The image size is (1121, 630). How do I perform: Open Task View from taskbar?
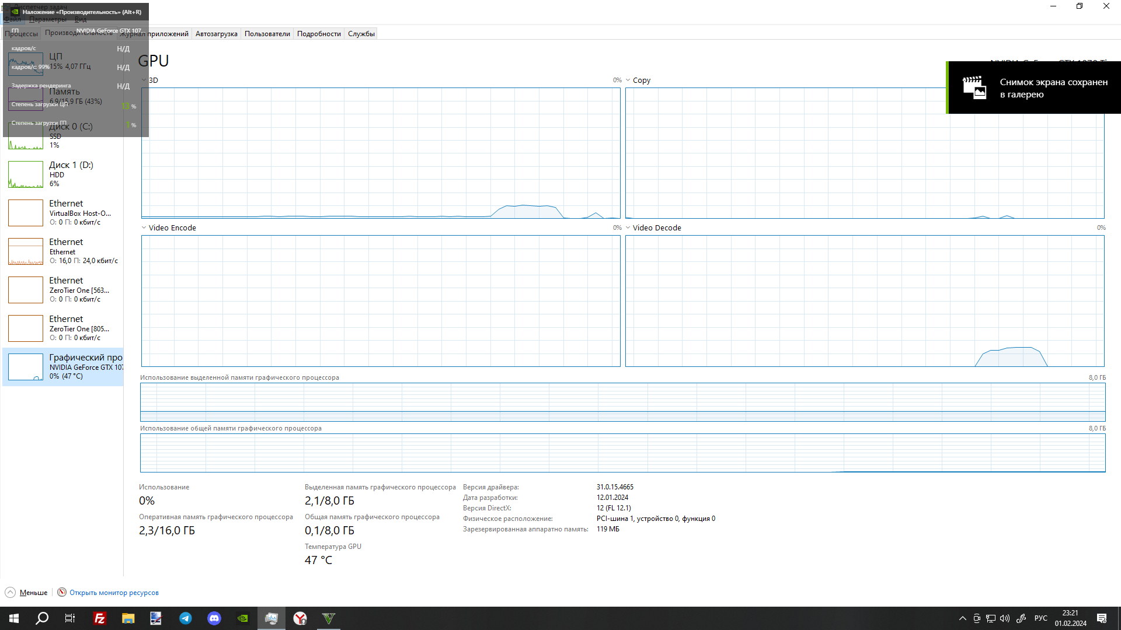pyautogui.click(x=70, y=618)
